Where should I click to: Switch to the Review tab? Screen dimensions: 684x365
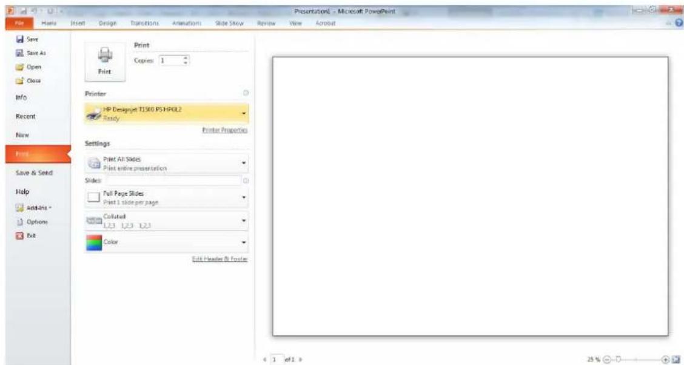pyautogui.click(x=266, y=23)
